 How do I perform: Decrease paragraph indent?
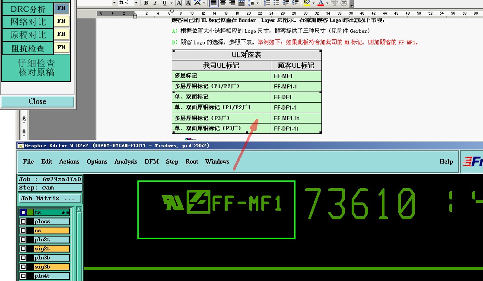[x=286, y=3]
